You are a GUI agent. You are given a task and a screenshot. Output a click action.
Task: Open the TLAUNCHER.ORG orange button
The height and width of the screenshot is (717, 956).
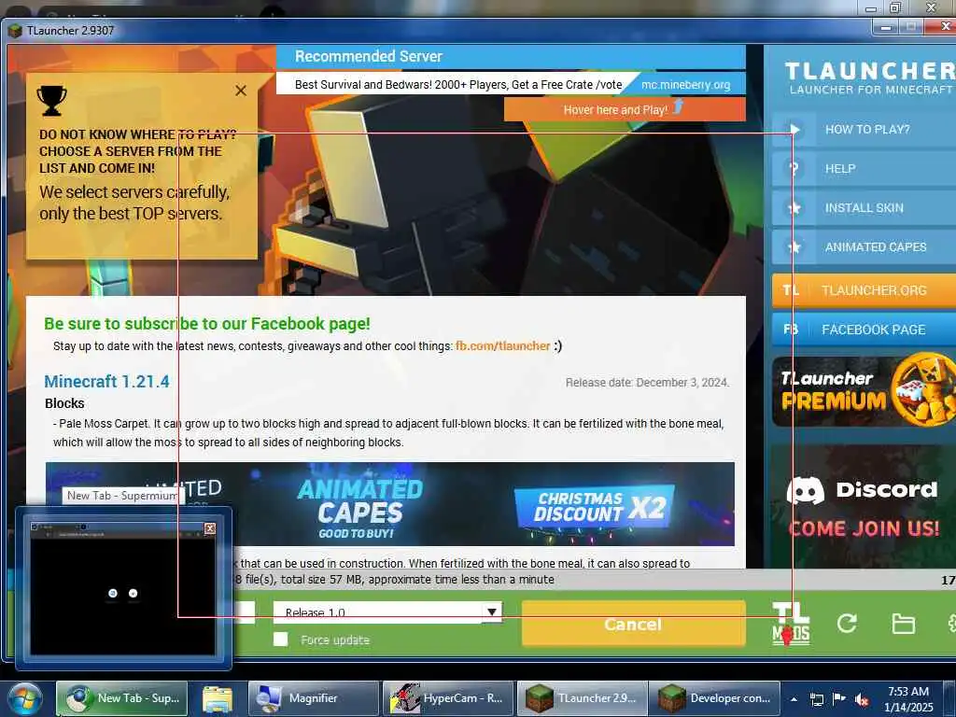click(864, 290)
